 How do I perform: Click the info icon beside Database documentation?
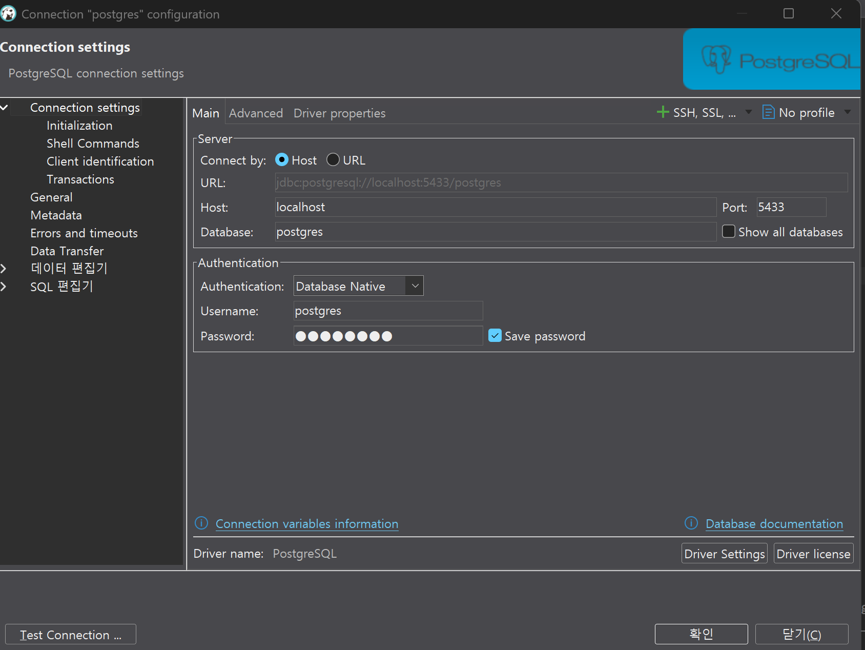(x=691, y=523)
